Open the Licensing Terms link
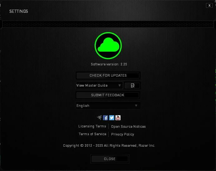 point(92,126)
